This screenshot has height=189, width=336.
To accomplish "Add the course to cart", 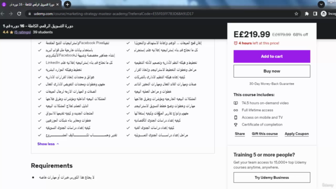I will point(272,56).
